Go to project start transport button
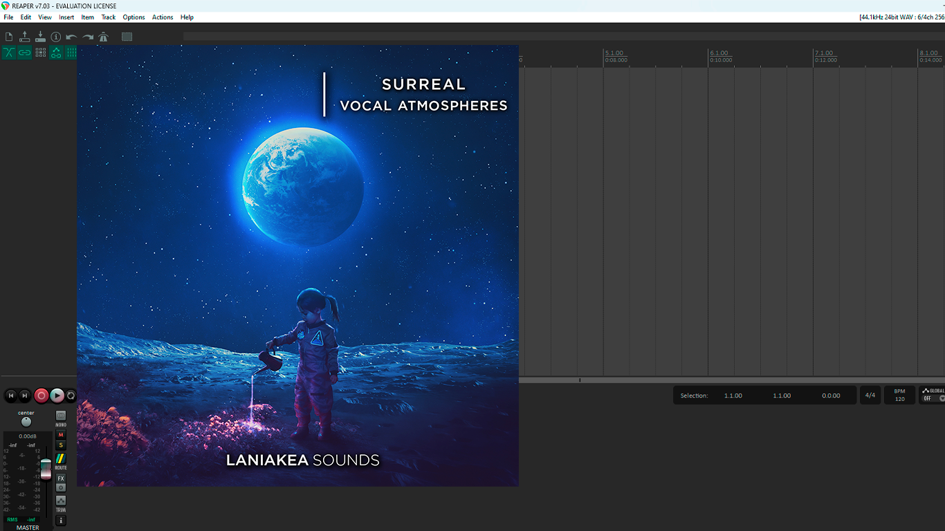945x531 pixels. tap(11, 395)
